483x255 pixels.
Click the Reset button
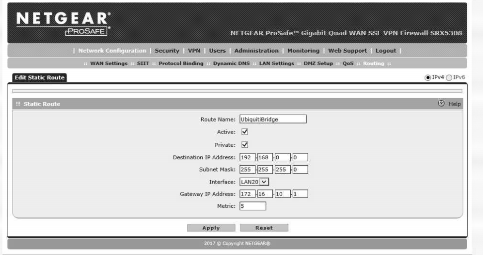264,228
